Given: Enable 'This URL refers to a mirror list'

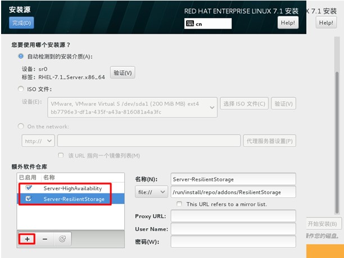Looking at the screenshot, I should [x=179, y=204].
